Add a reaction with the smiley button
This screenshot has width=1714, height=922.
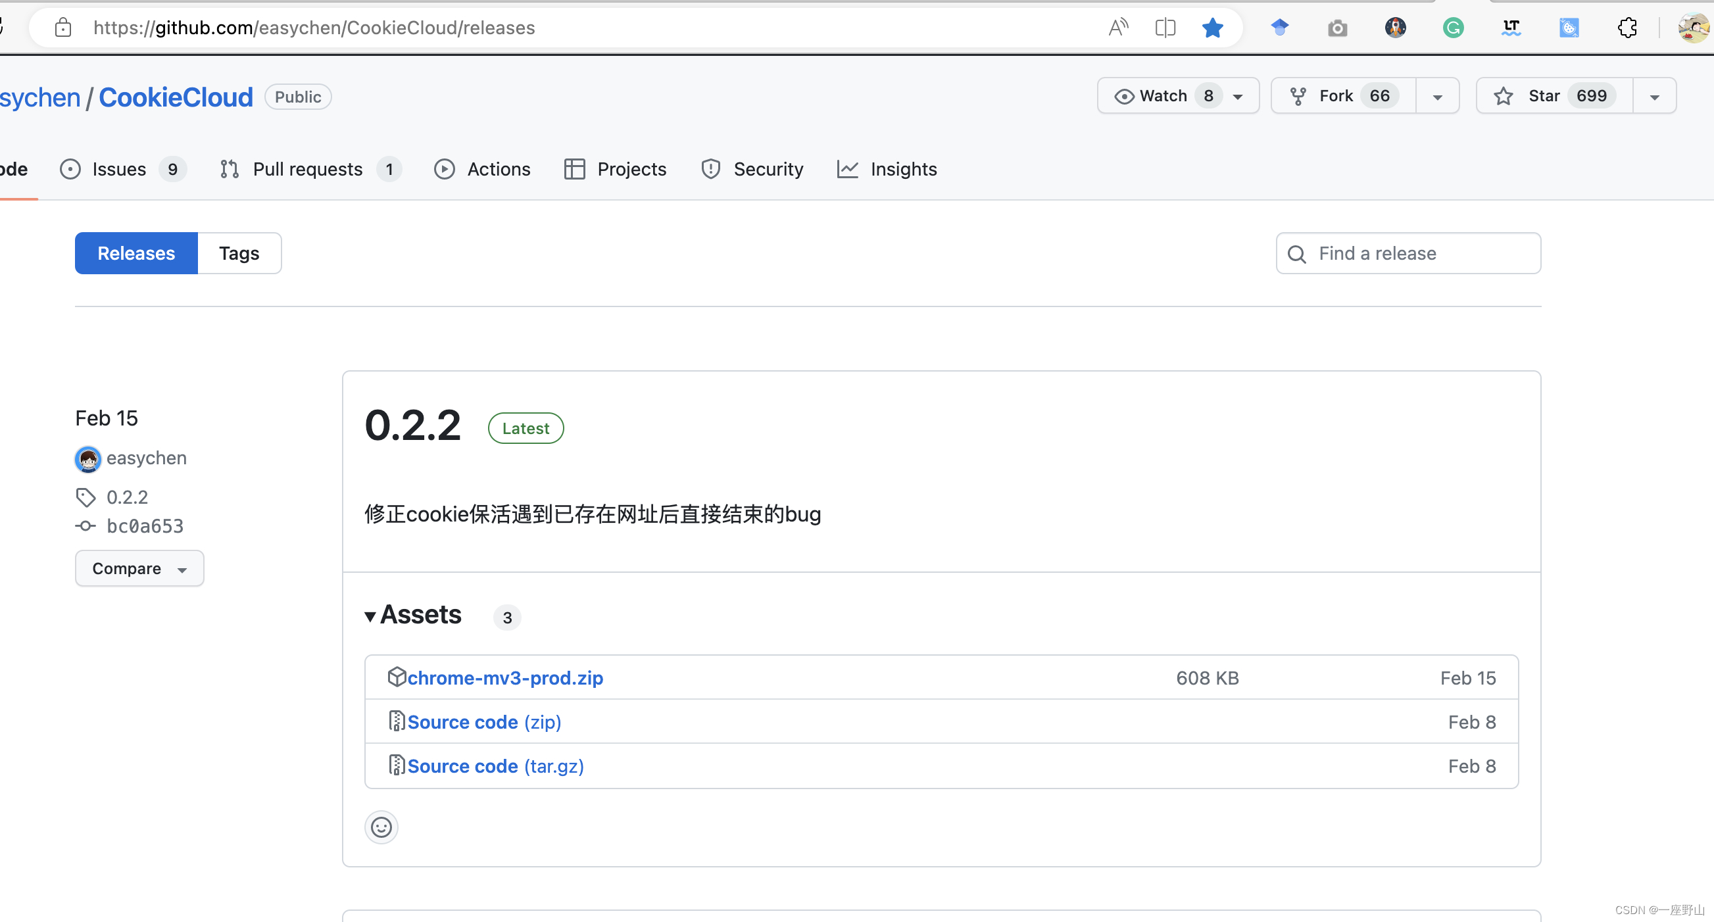(381, 827)
